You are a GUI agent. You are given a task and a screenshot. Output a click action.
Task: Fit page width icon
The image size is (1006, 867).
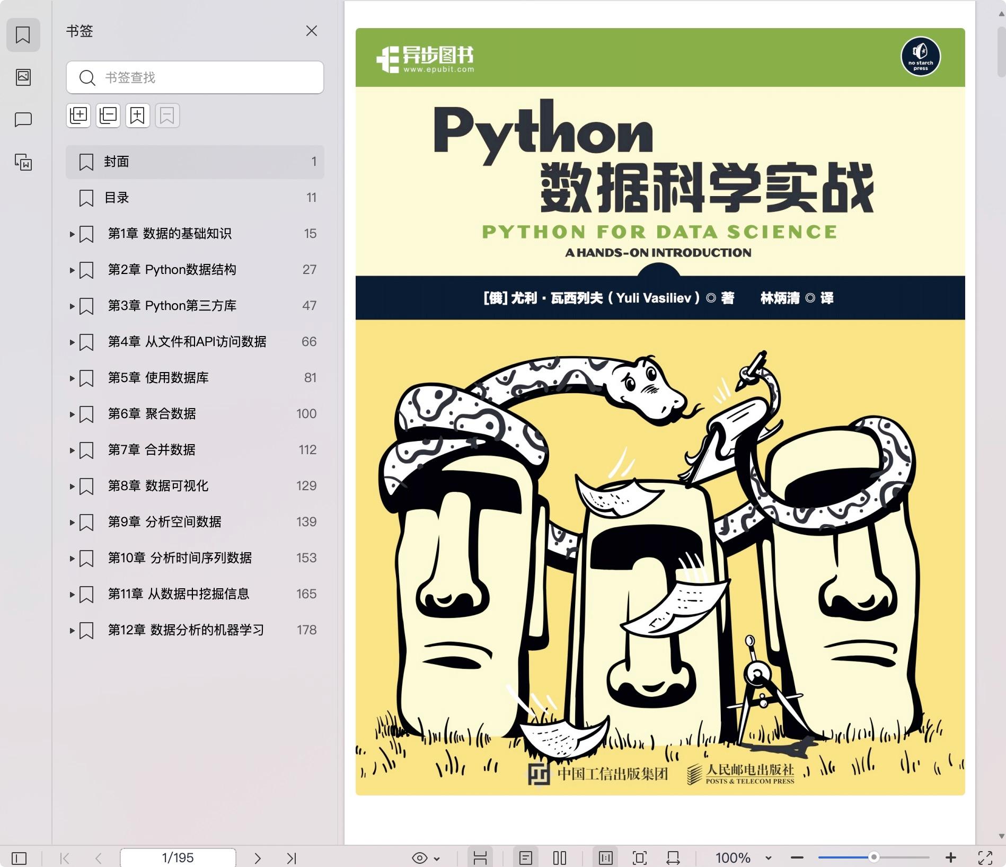click(x=673, y=857)
